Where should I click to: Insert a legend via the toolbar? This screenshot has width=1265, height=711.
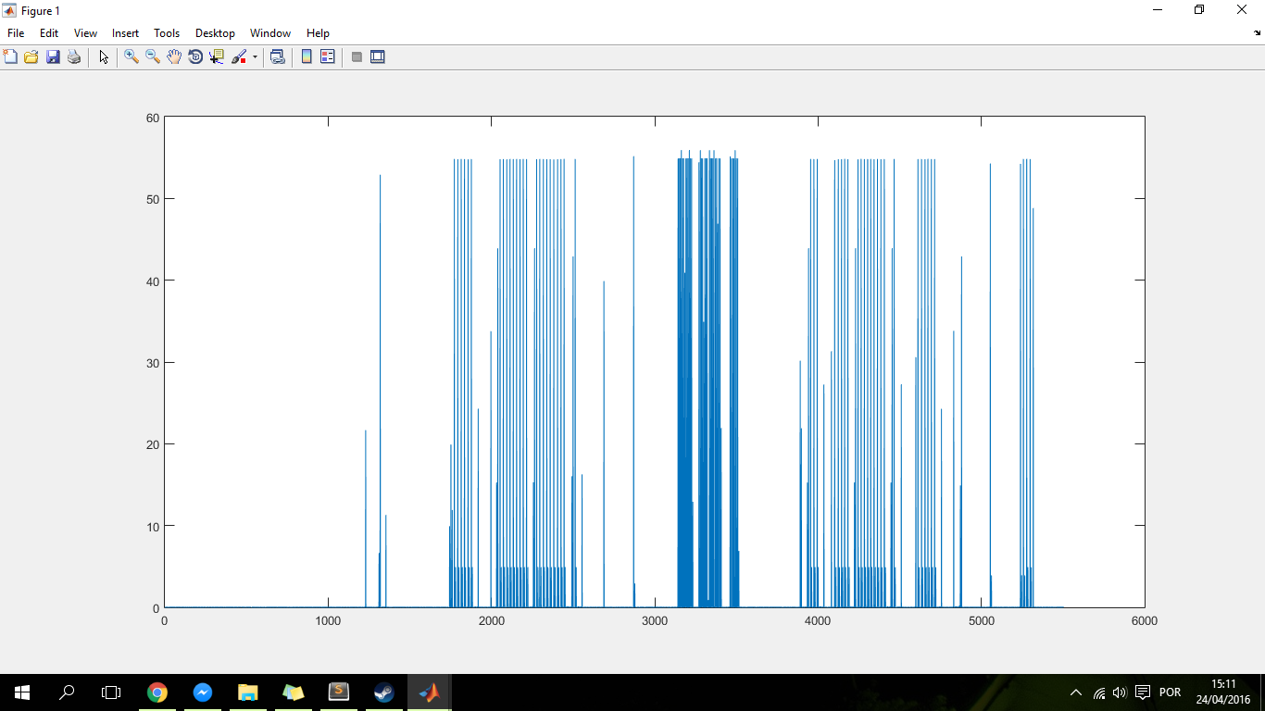coord(327,56)
